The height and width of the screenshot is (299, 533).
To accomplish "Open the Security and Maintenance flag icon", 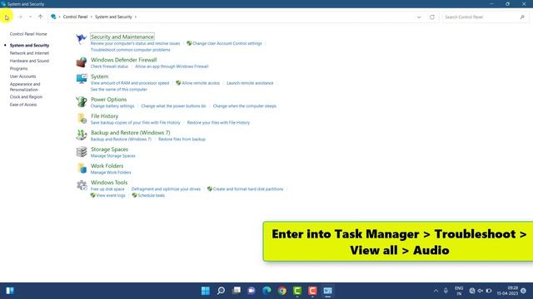I will click(82, 39).
